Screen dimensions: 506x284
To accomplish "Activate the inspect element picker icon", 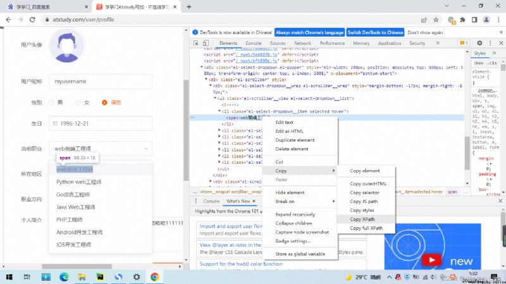I will click(x=196, y=43).
